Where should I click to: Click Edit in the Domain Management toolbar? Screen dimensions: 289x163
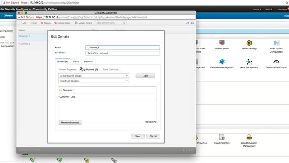pos(34,23)
